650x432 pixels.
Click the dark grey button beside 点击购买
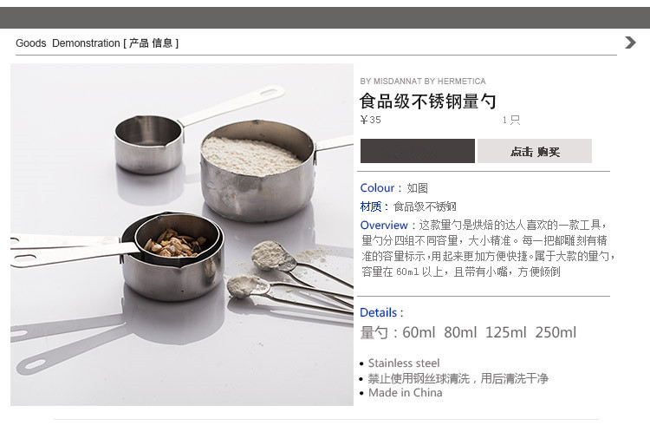[x=418, y=151]
